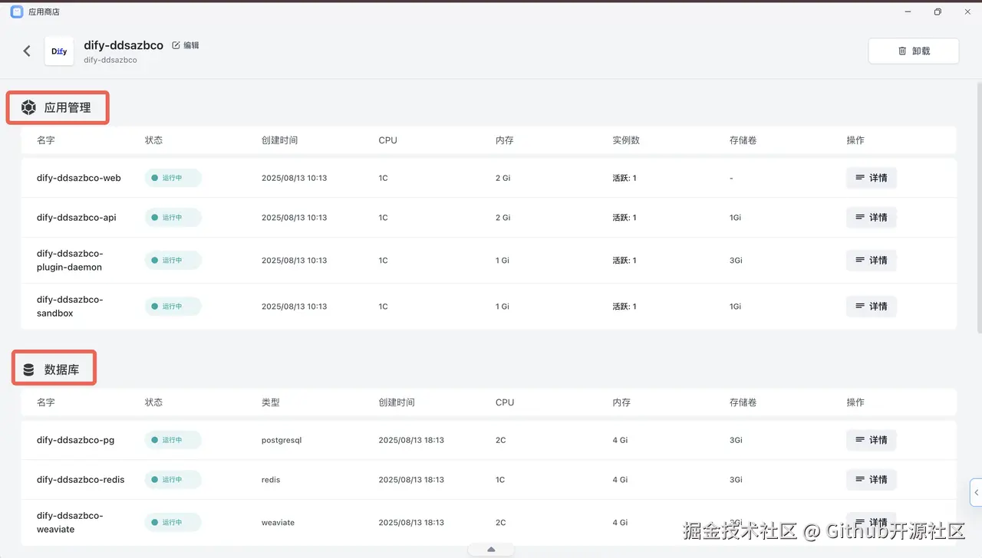Open 详情 for dify-ddsazbco-pg
The width and height of the screenshot is (982, 558).
pos(871,440)
